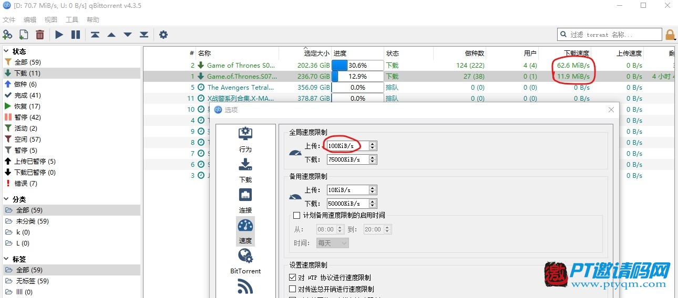Open the 每天 schedule dropdown
Screen dimensions: 678x298
pos(333,243)
